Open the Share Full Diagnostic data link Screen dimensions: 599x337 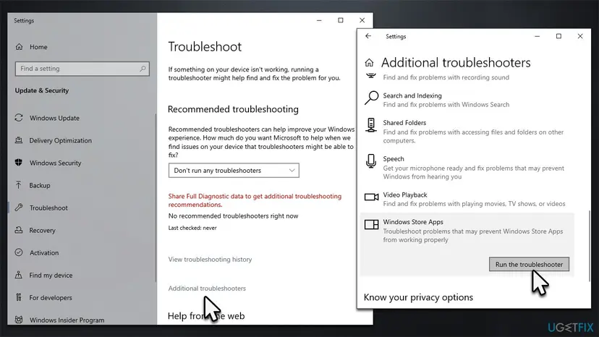(x=255, y=200)
